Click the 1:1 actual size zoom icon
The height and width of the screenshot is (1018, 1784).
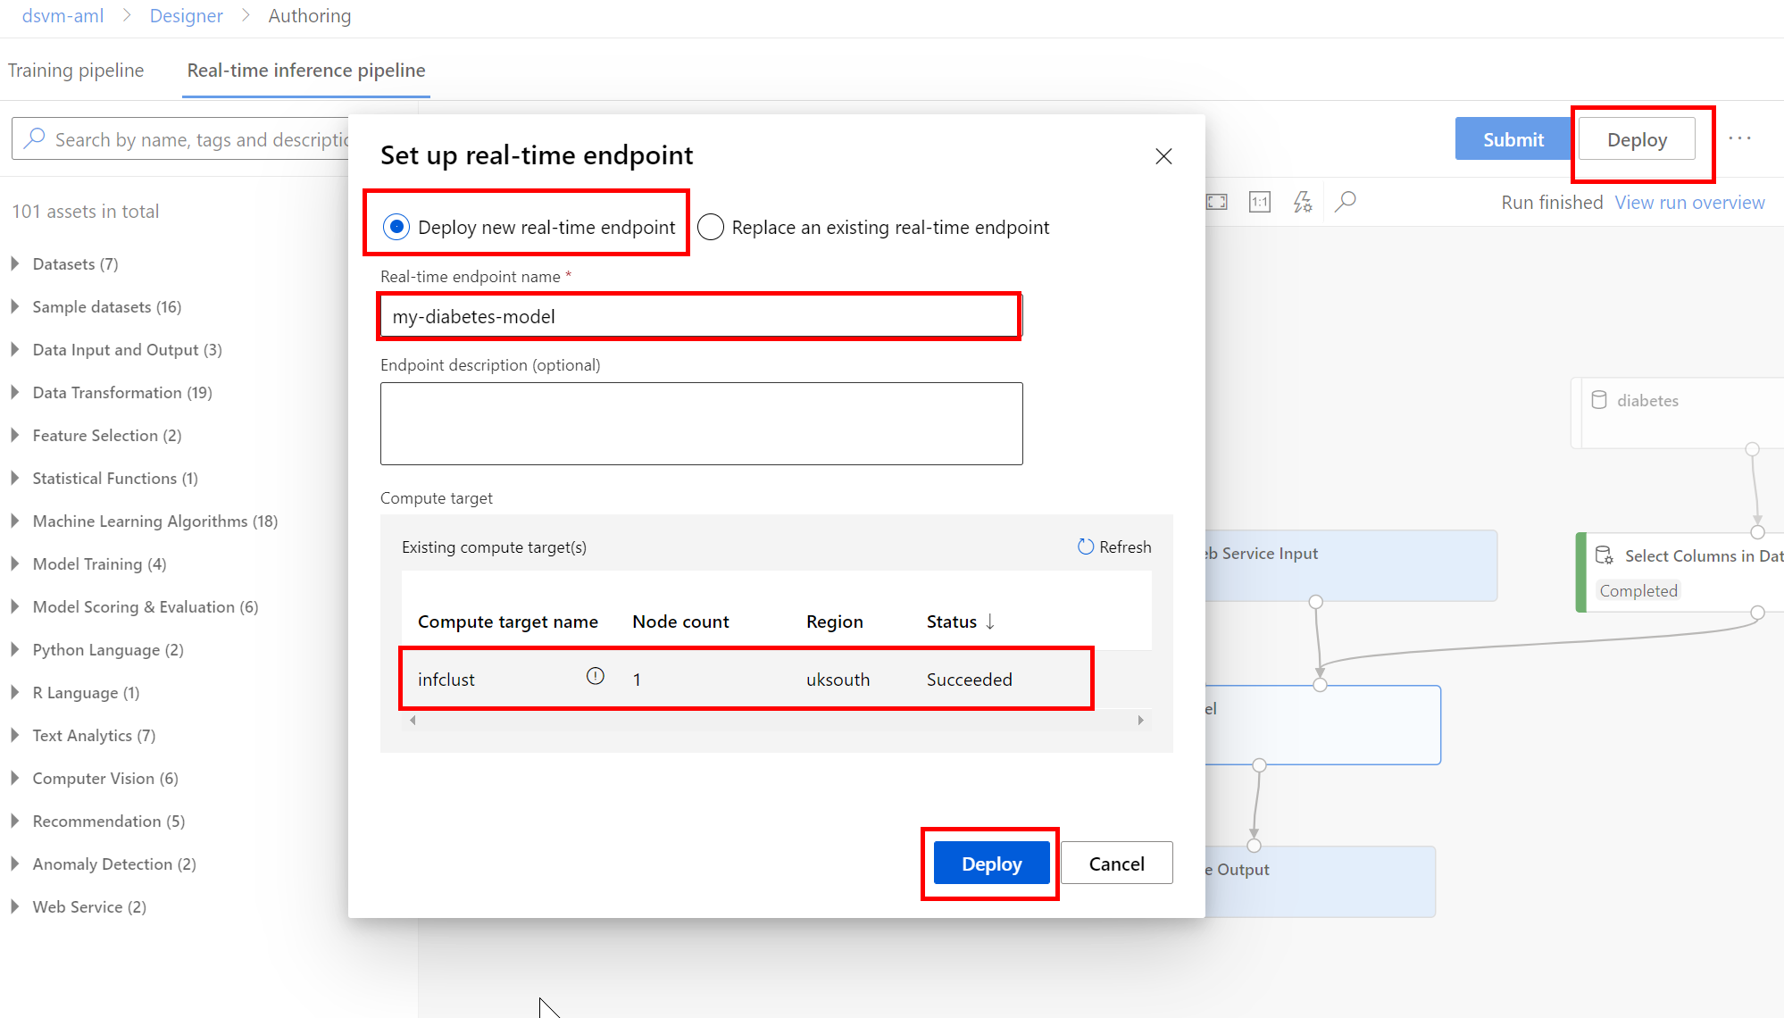click(x=1260, y=202)
